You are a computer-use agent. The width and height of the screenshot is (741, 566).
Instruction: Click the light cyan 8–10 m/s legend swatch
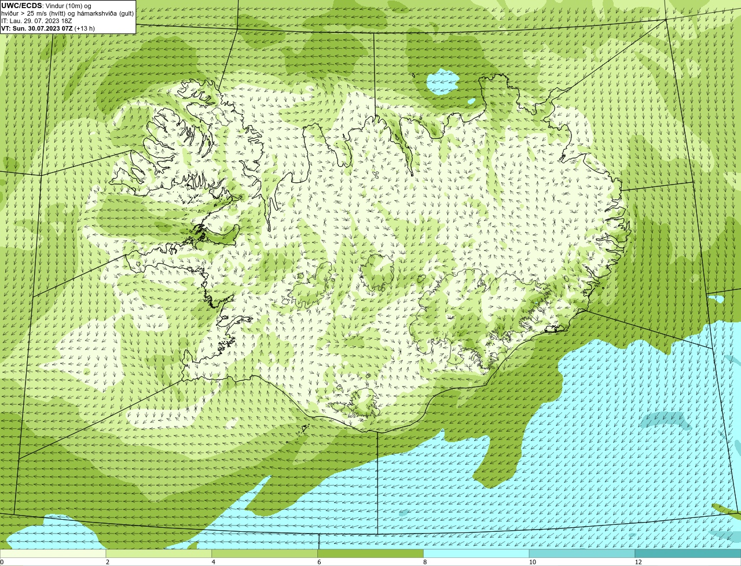(x=476, y=553)
